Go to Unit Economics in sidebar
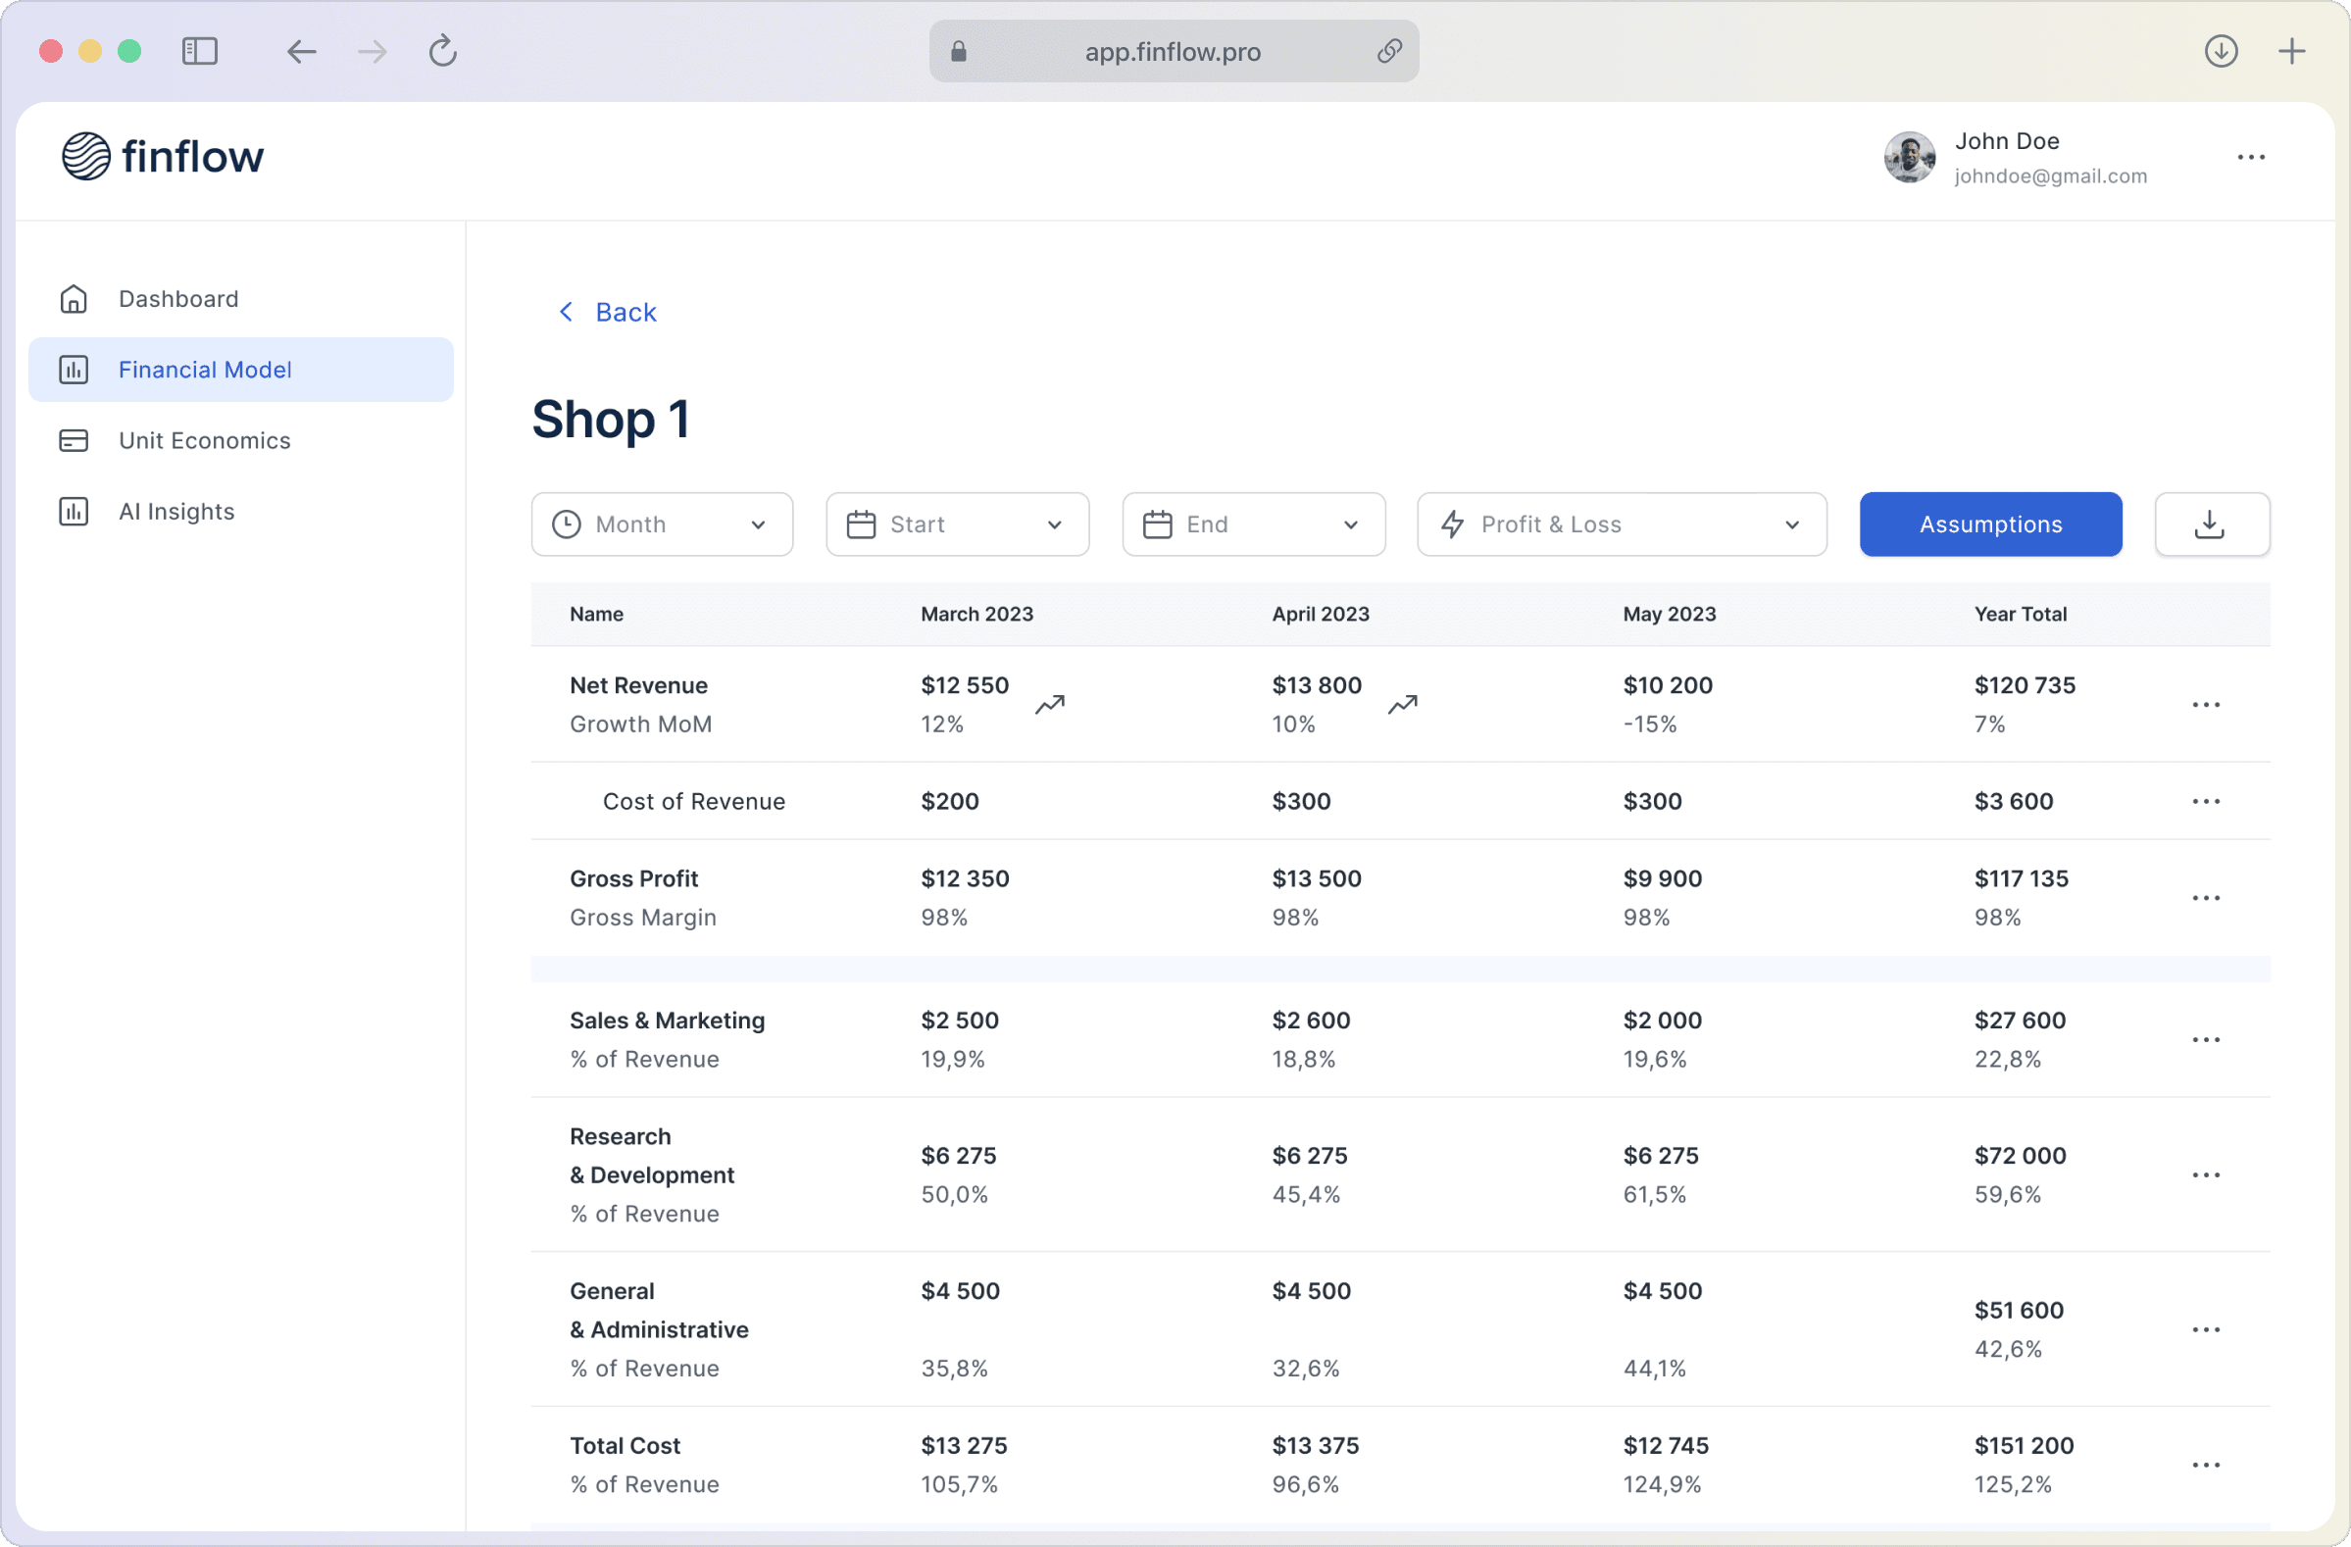Viewport: 2351px width, 1547px height. (x=204, y=440)
